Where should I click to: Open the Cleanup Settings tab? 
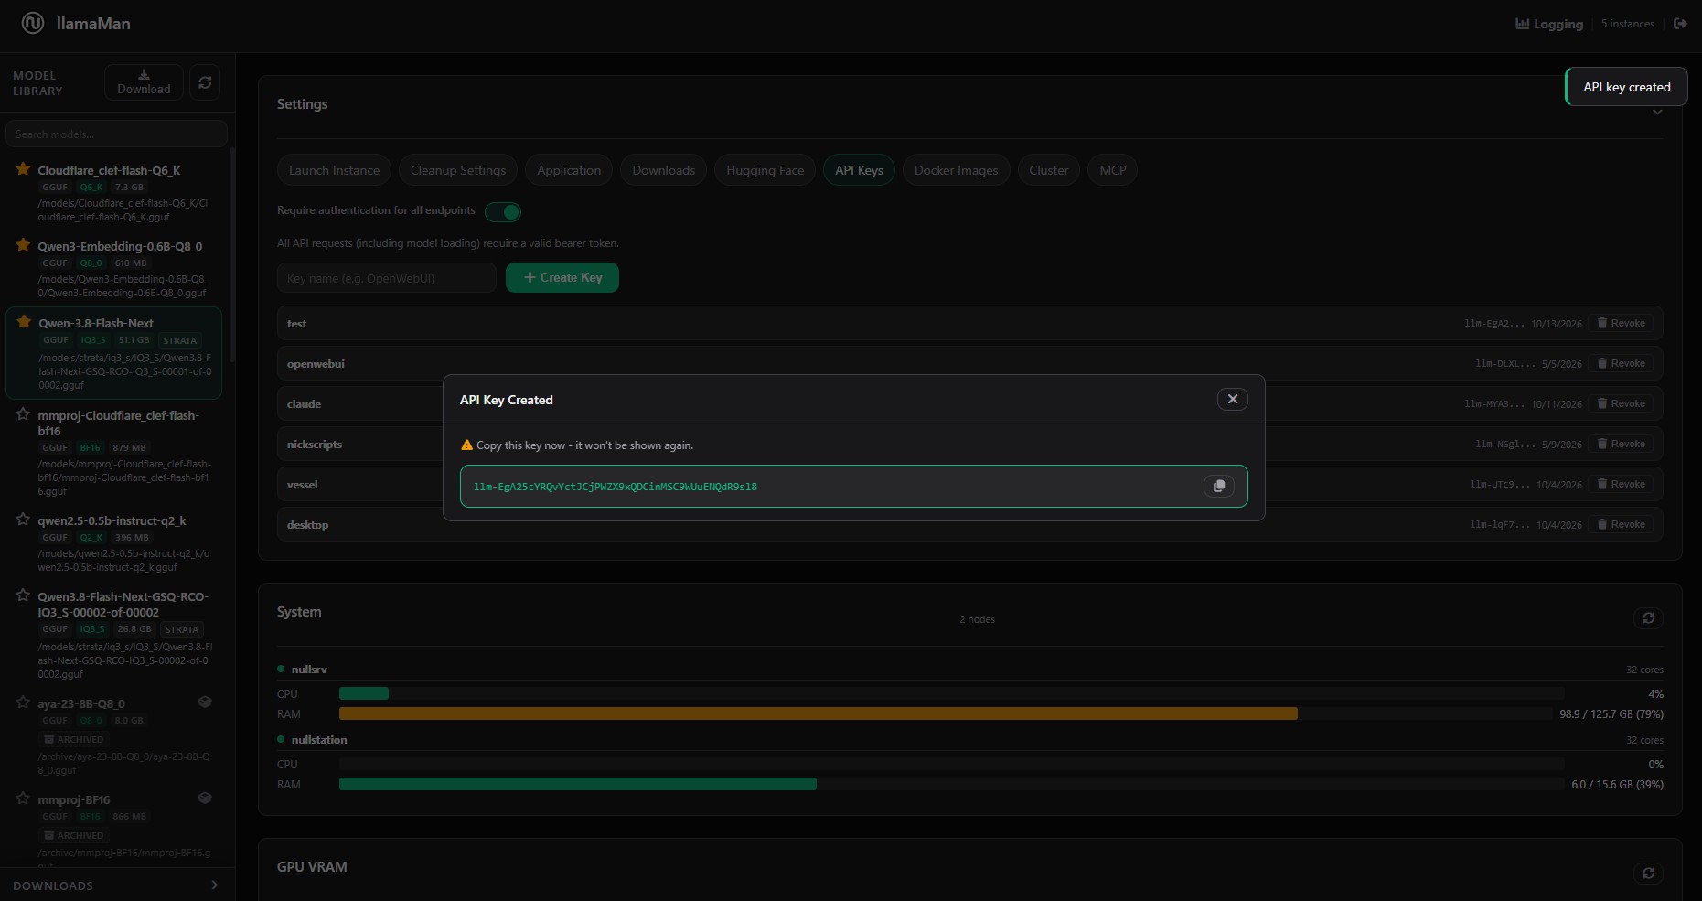point(458,170)
